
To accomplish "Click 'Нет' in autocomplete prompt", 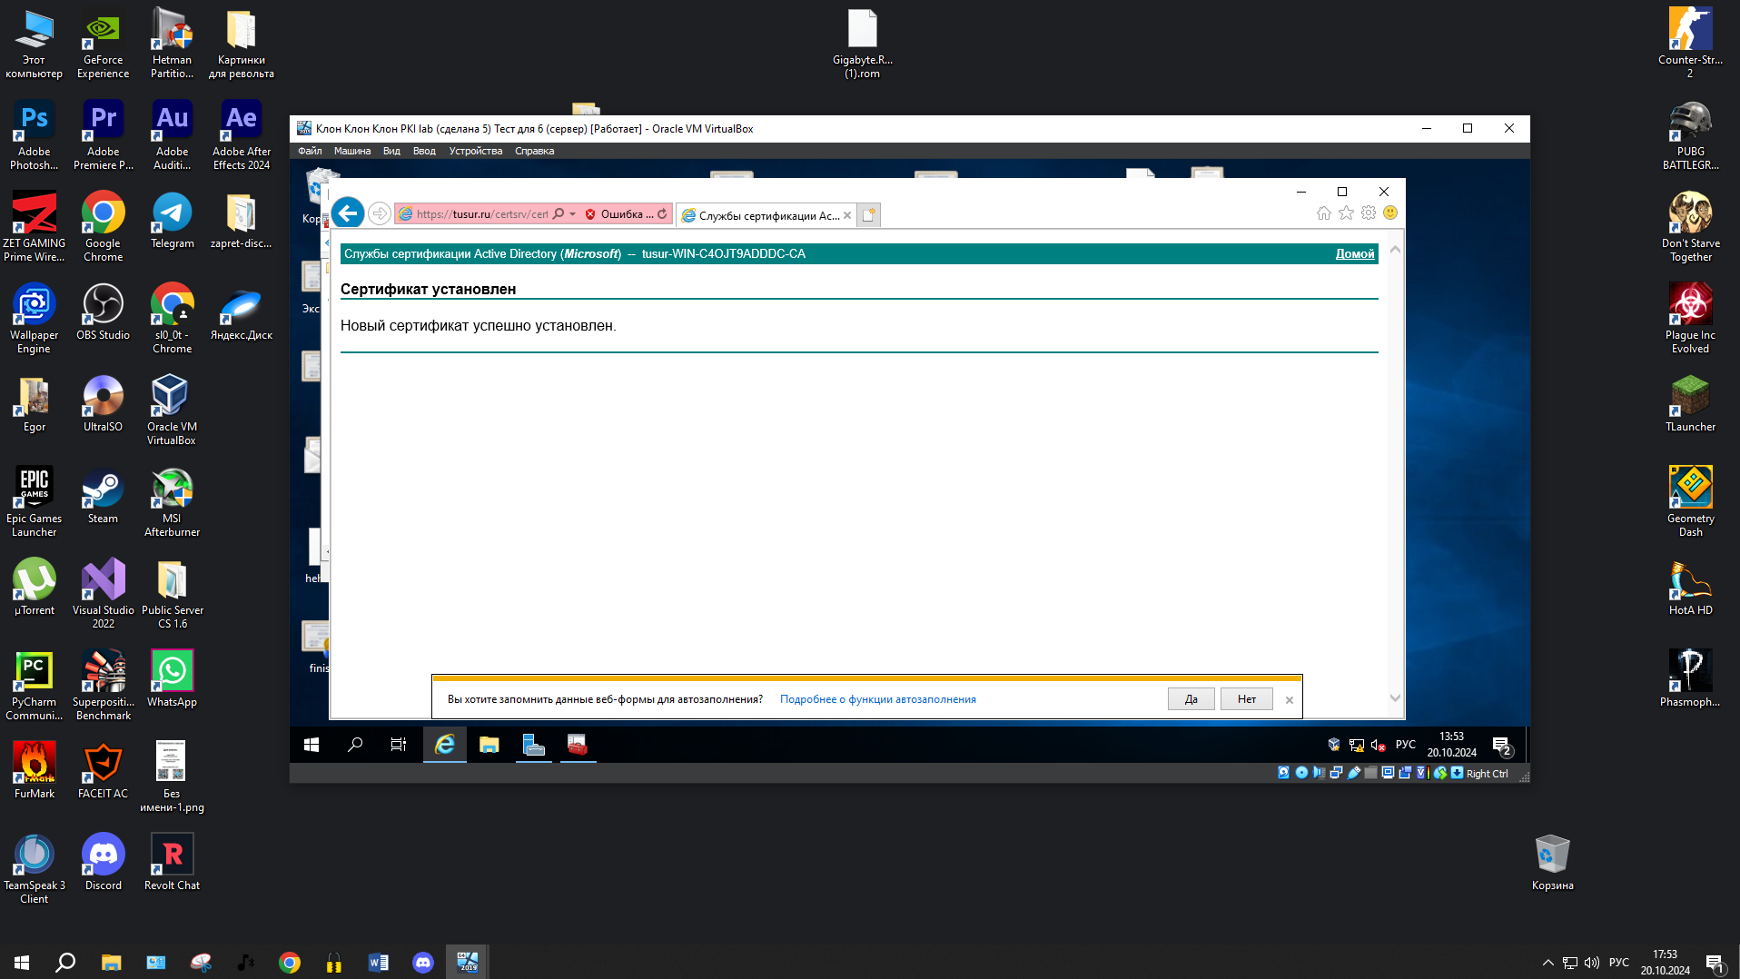I will click(1247, 699).
